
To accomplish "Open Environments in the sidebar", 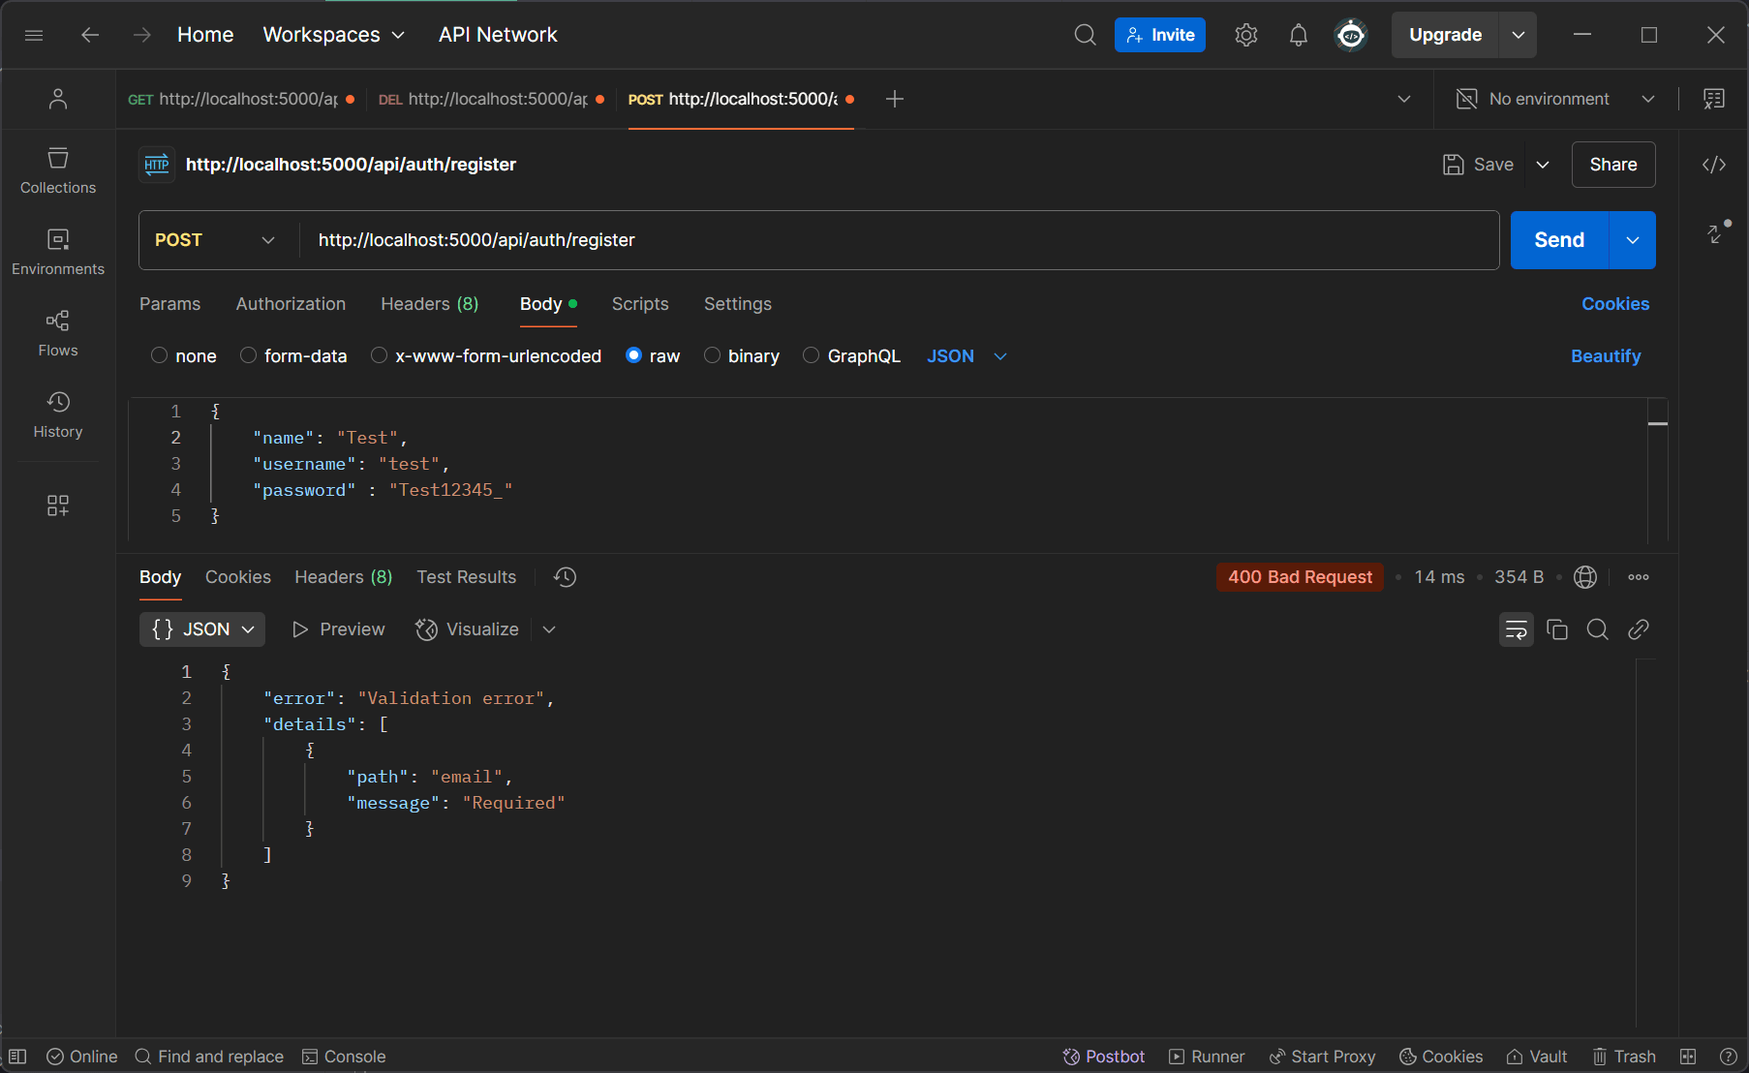I will (58, 252).
